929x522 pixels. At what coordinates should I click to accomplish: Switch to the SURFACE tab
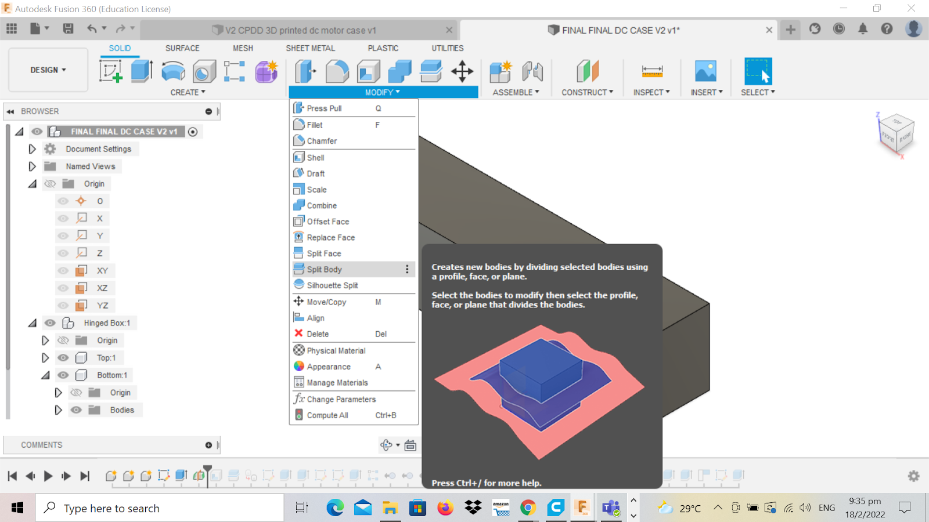click(182, 48)
